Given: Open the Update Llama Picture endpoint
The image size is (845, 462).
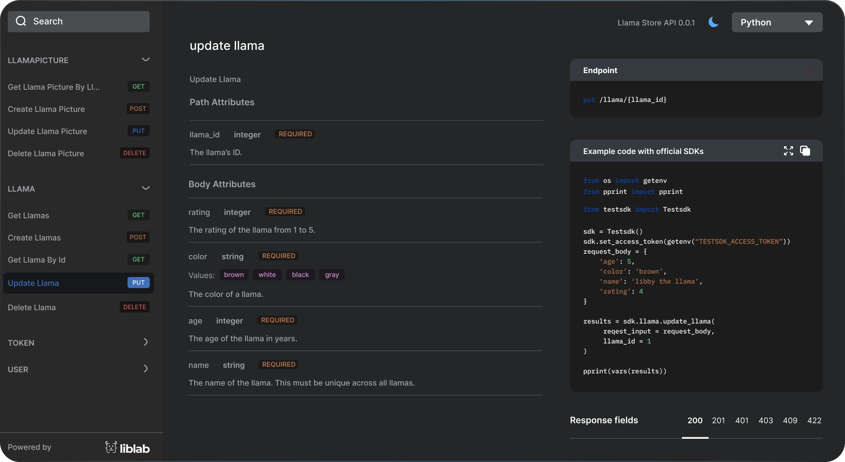Looking at the screenshot, I should (x=47, y=131).
